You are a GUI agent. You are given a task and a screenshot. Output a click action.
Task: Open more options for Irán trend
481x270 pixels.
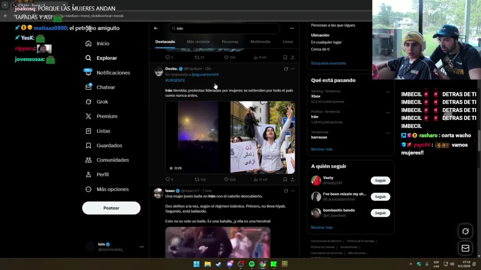click(388, 112)
